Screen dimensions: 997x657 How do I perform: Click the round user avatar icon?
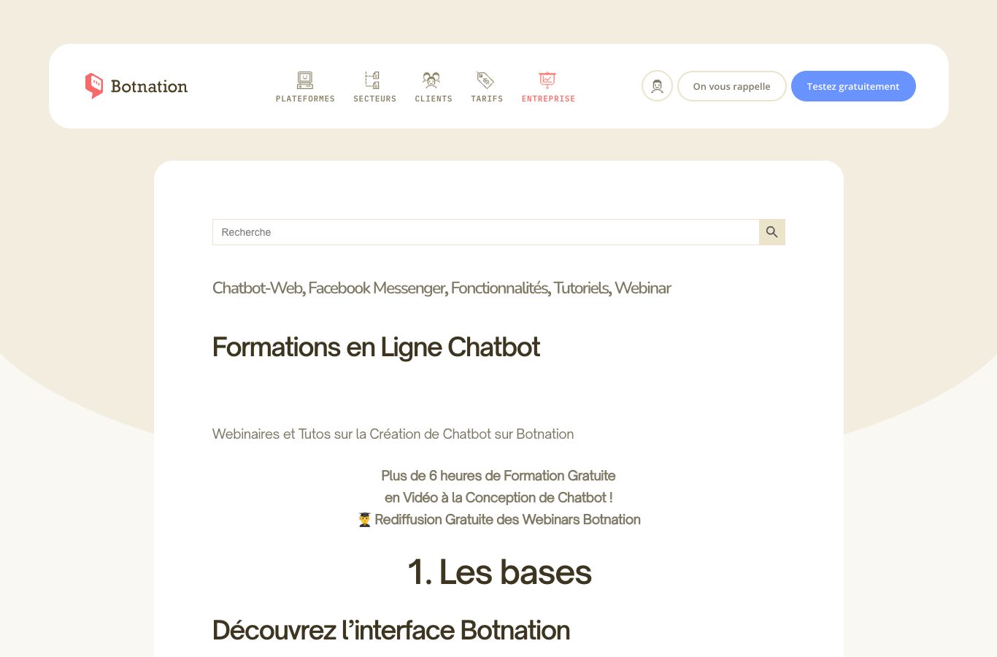click(657, 86)
